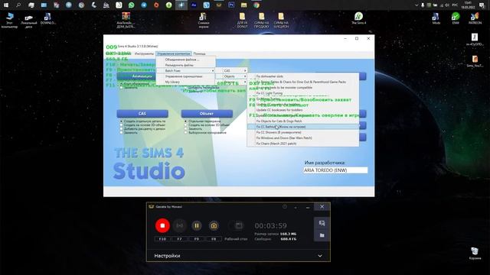Click the Gecata video editor icon above folder
The image size is (490, 275).
coord(322,223)
